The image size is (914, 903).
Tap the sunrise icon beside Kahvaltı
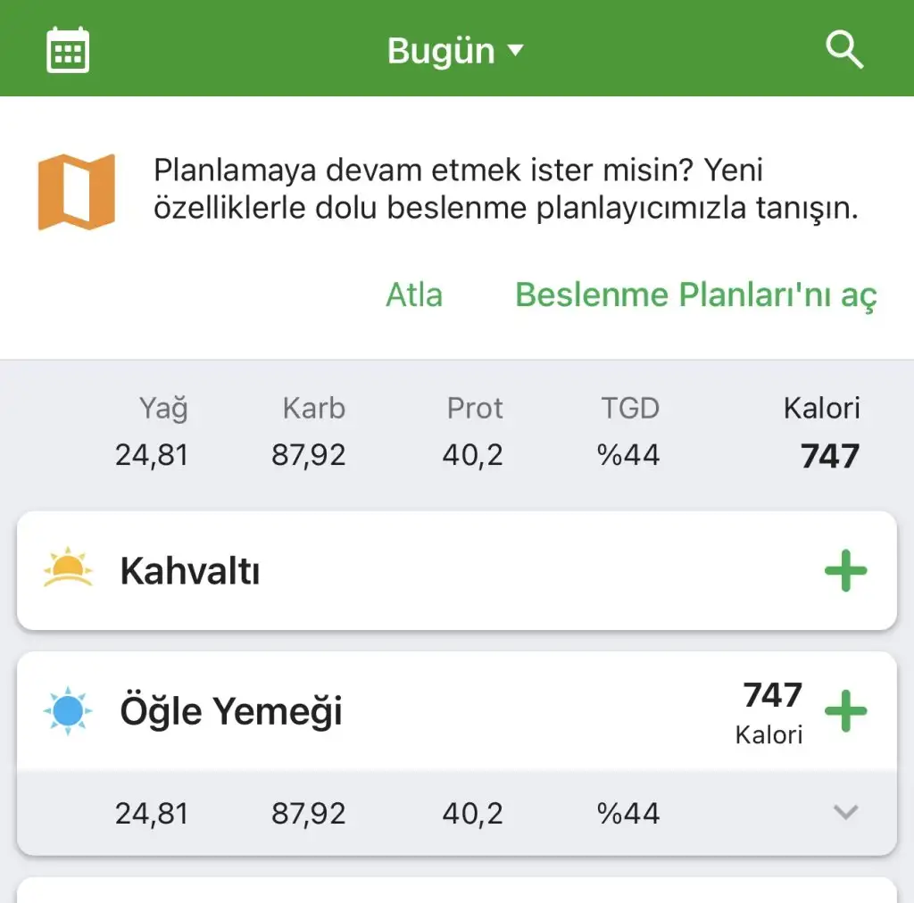[68, 567]
